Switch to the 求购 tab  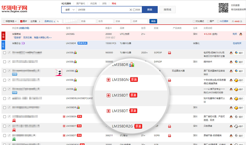pyautogui.click(x=104, y=3)
